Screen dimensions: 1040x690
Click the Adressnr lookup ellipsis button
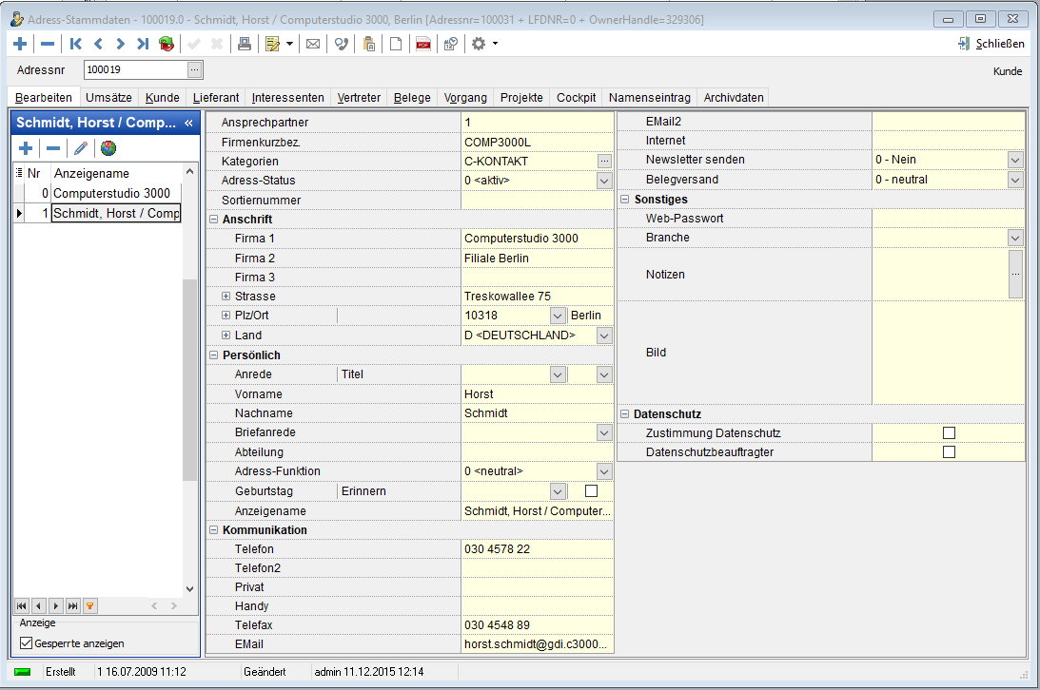click(x=195, y=69)
